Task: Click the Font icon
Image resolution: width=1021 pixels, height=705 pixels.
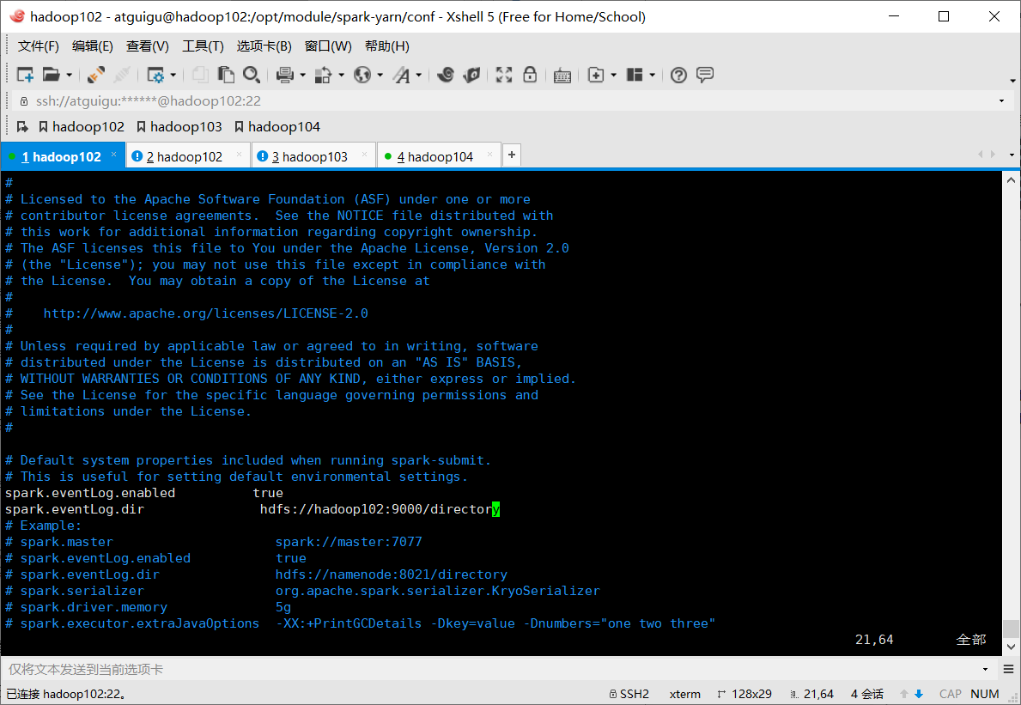Action: point(401,75)
